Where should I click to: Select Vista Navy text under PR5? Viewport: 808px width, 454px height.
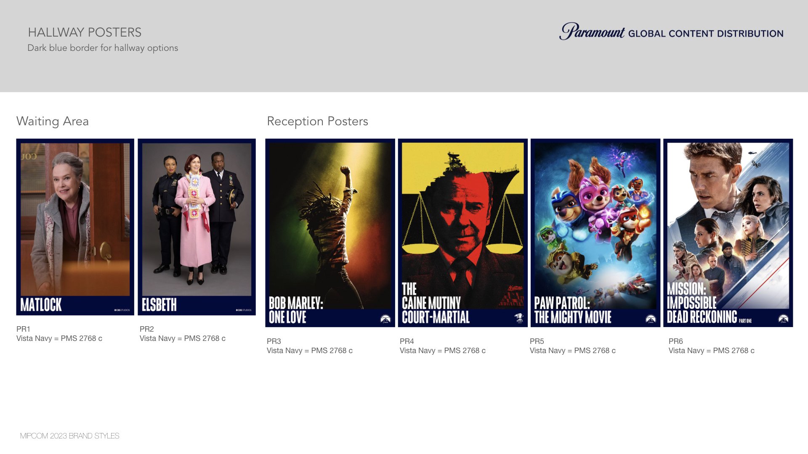click(573, 351)
